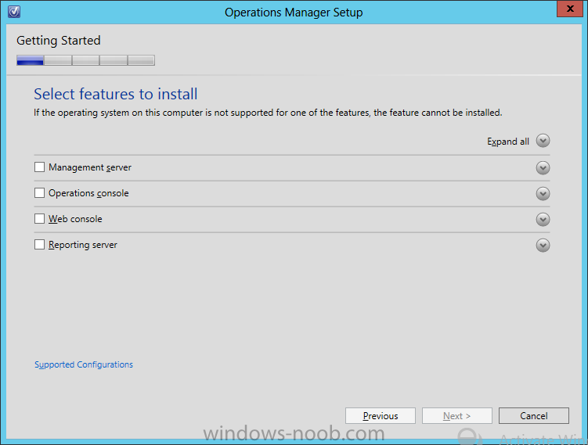This screenshot has height=445, width=588.
Task: Close the Operations Manager Setup window
Action: (x=570, y=9)
